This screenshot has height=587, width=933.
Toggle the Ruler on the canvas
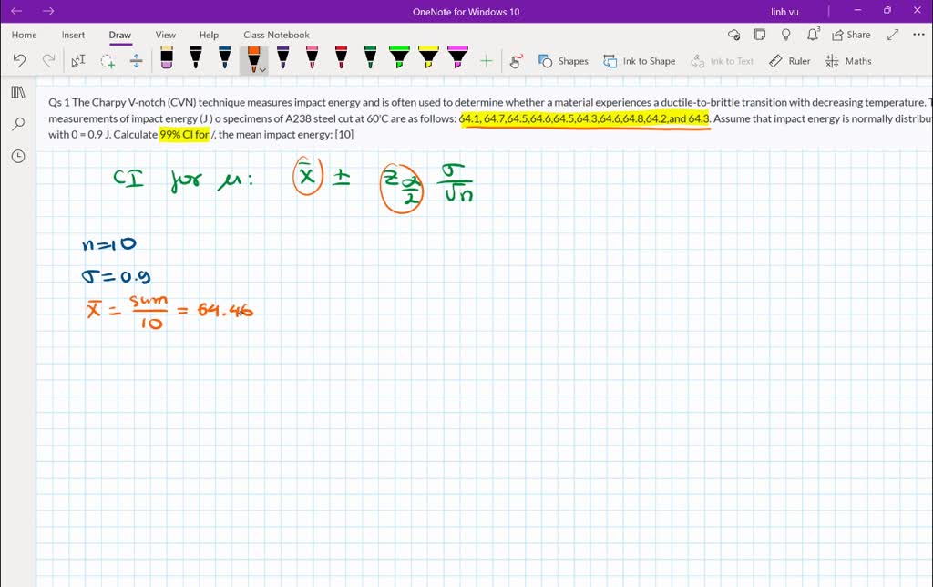pos(790,61)
